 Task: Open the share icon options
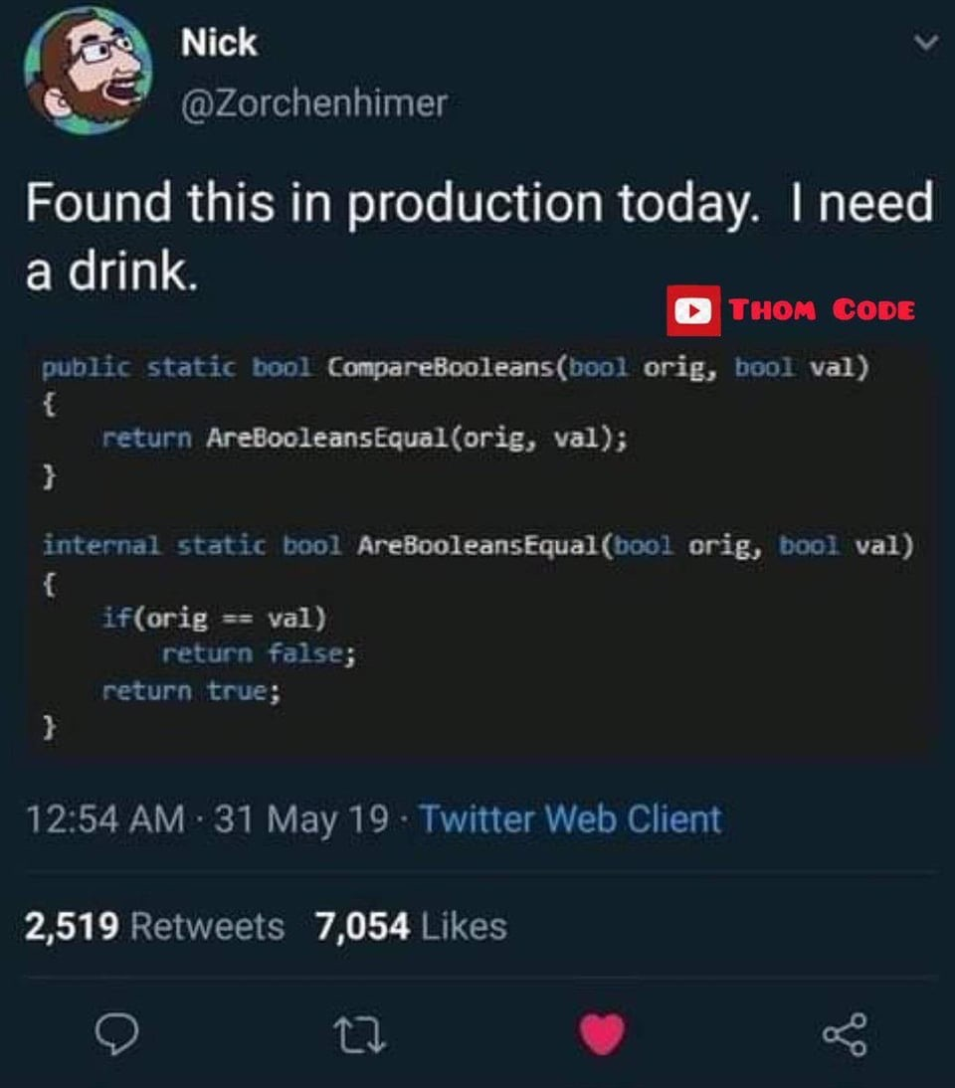845,1034
